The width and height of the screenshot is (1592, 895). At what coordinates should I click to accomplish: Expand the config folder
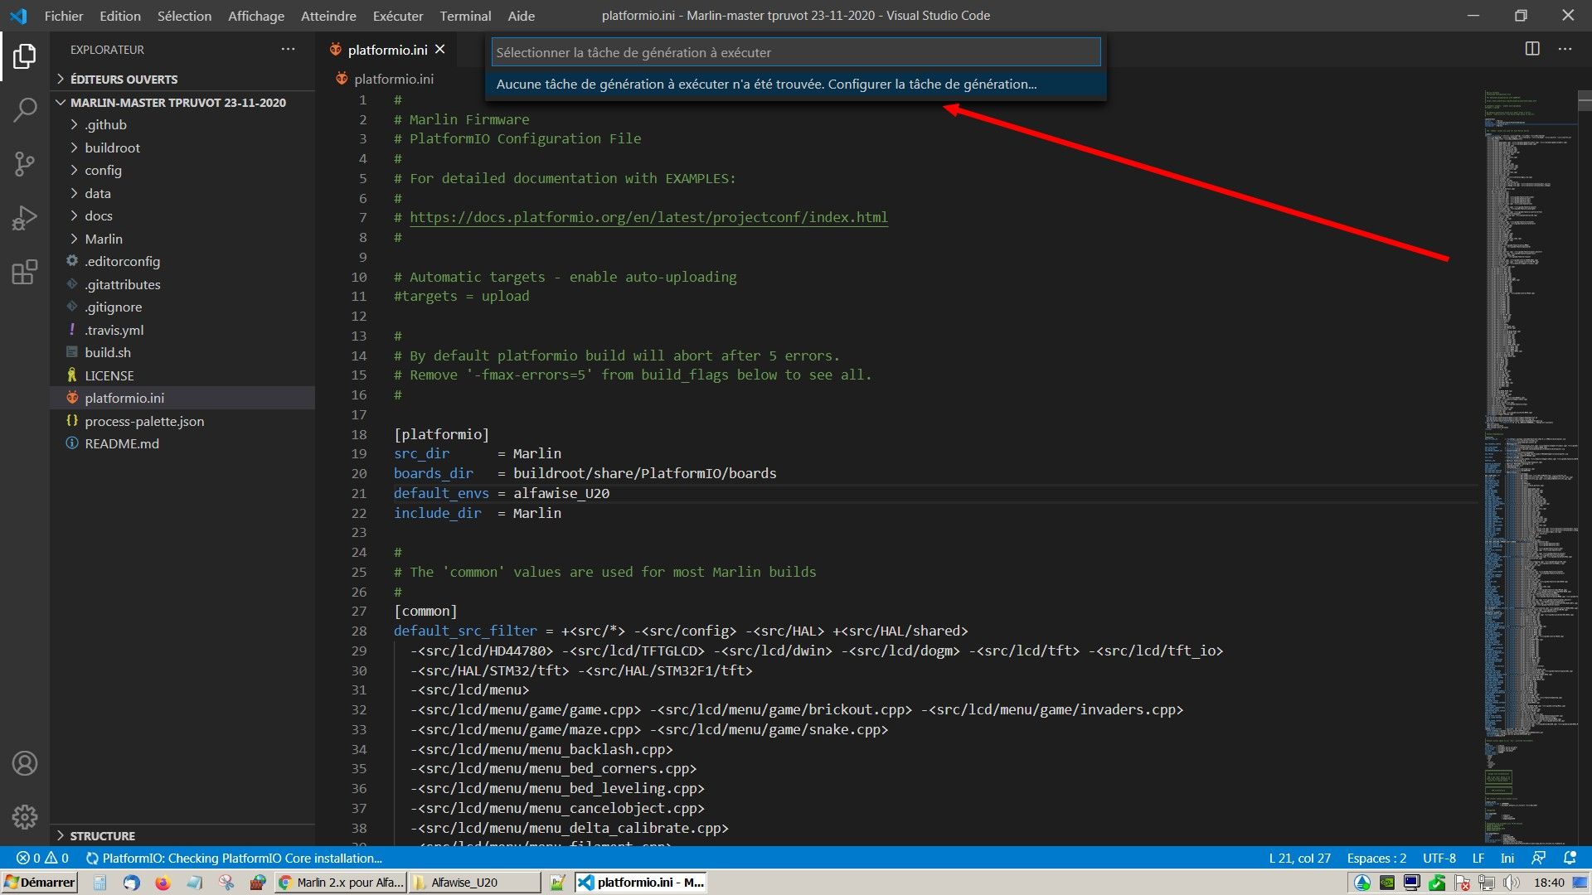pyautogui.click(x=182, y=170)
